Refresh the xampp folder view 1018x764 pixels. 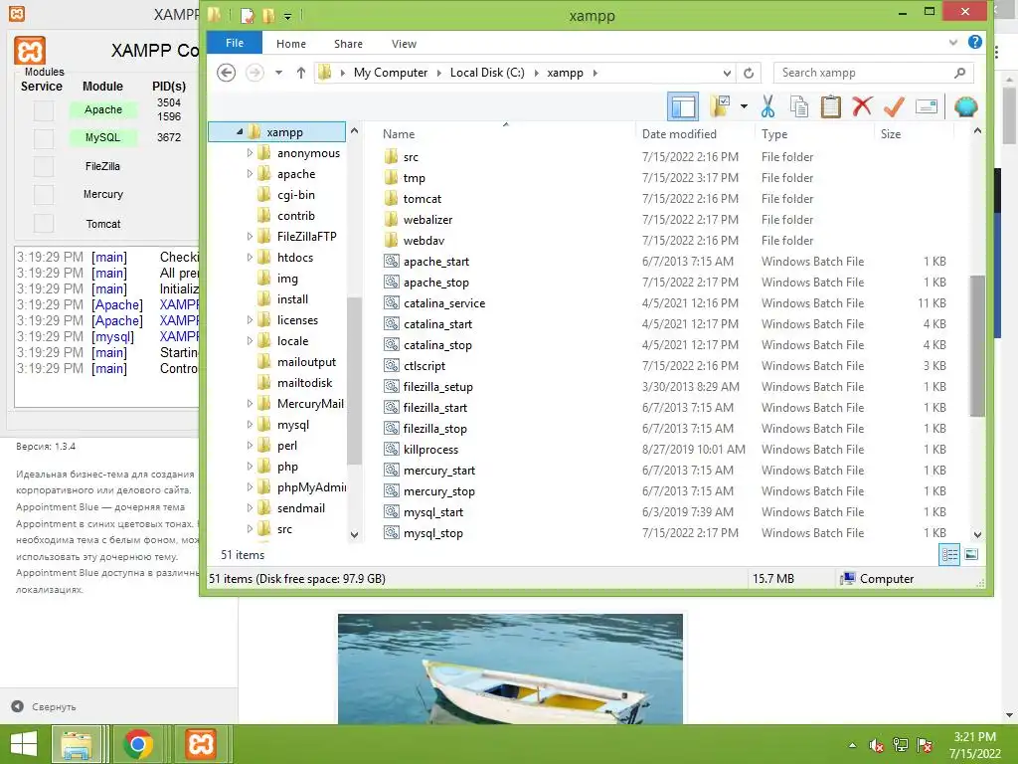(x=749, y=73)
